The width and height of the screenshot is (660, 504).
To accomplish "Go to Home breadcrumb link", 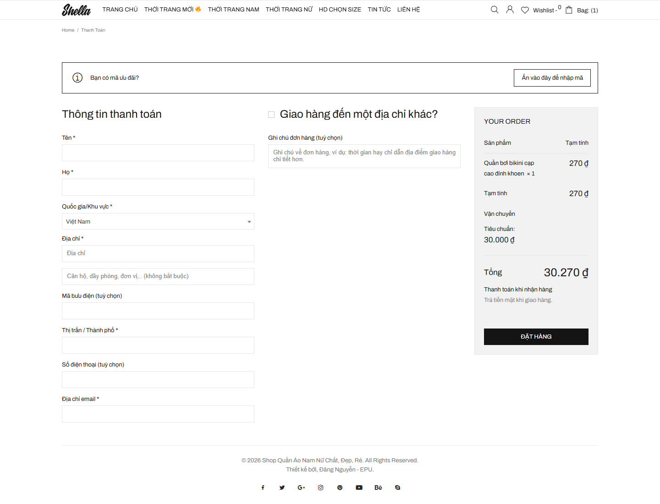I will click(68, 30).
